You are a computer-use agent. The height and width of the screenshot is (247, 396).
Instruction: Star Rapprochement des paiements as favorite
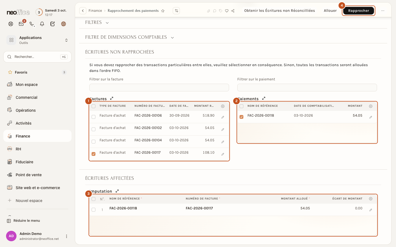(x=163, y=11)
